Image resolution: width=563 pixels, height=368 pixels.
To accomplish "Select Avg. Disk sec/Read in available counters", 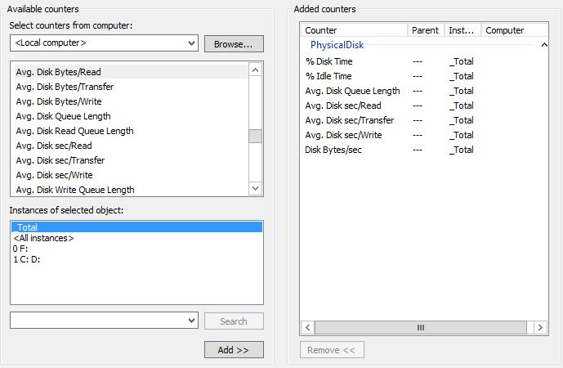I will [132, 146].
